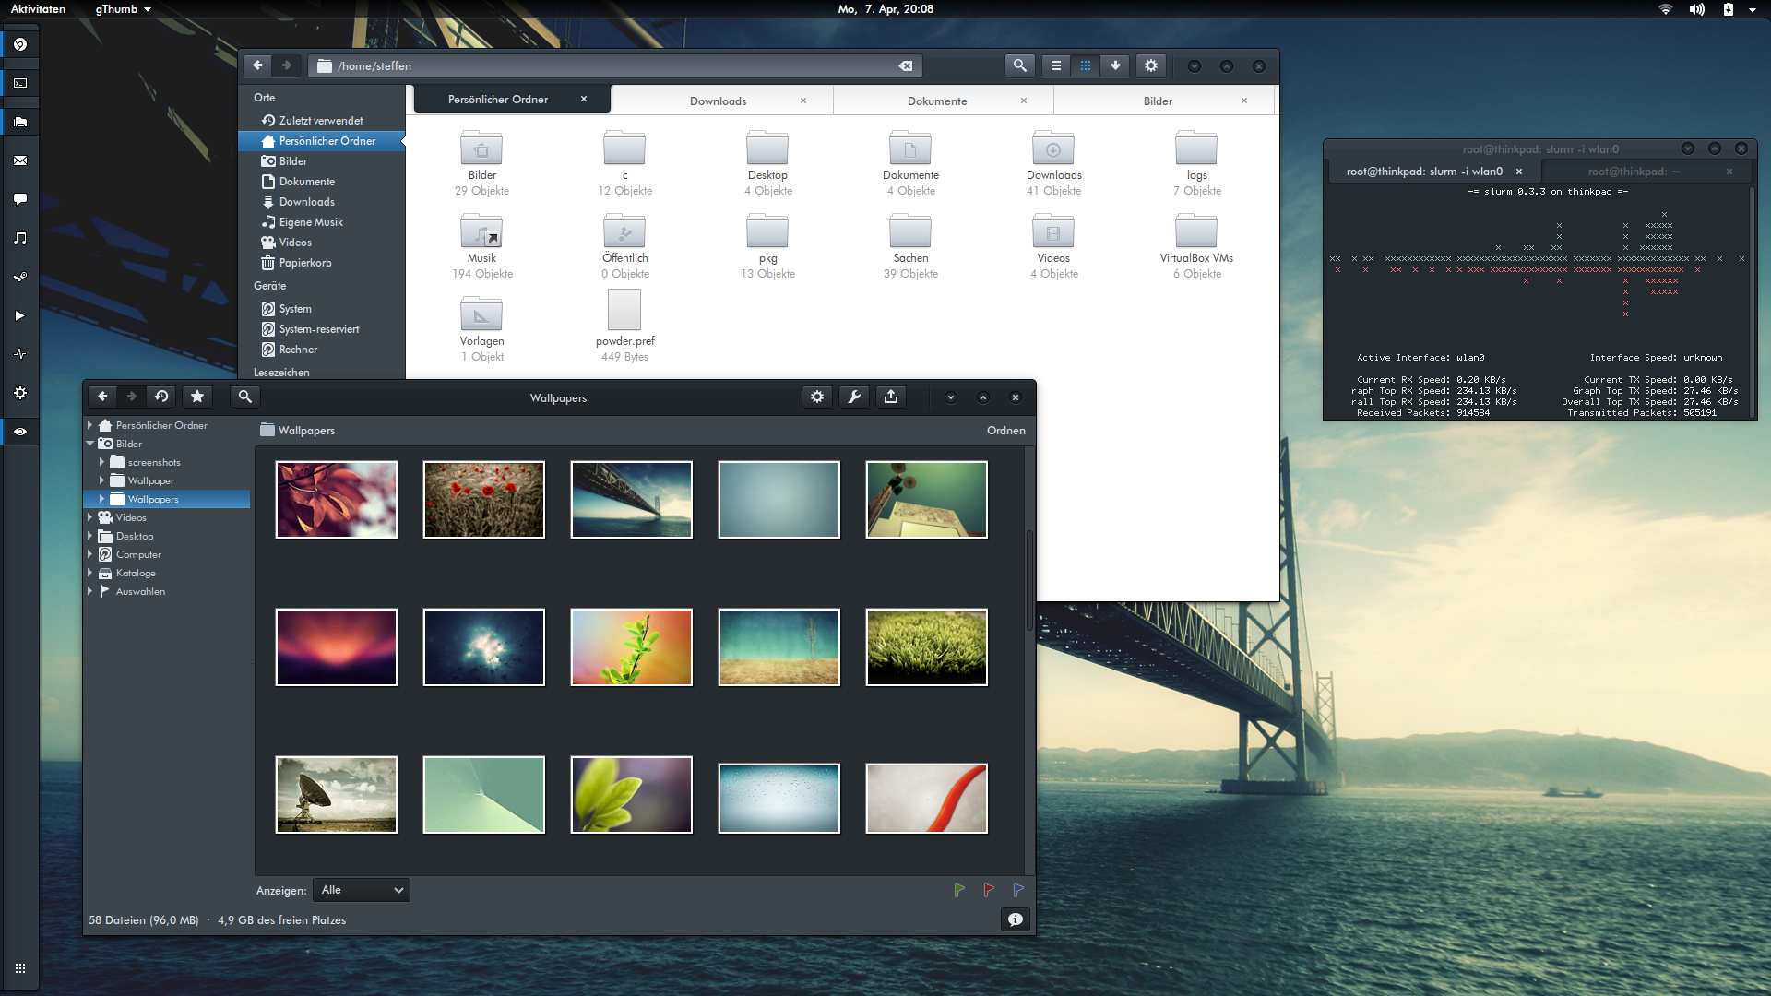
Task: Open VirtualBox VMs folder
Action: (x=1196, y=245)
